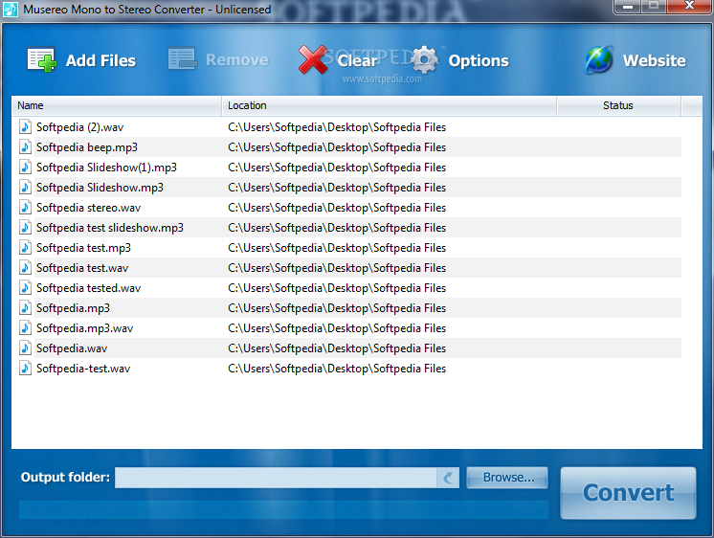Viewport: 714px width, 538px height.
Task: Select the Softpedia test.mp3 file name
Action: pyautogui.click(x=83, y=247)
